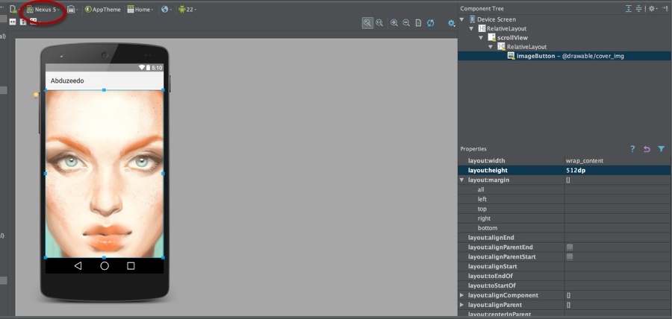
Task: Open the Home activity dropdown
Action: [x=140, y=10]
